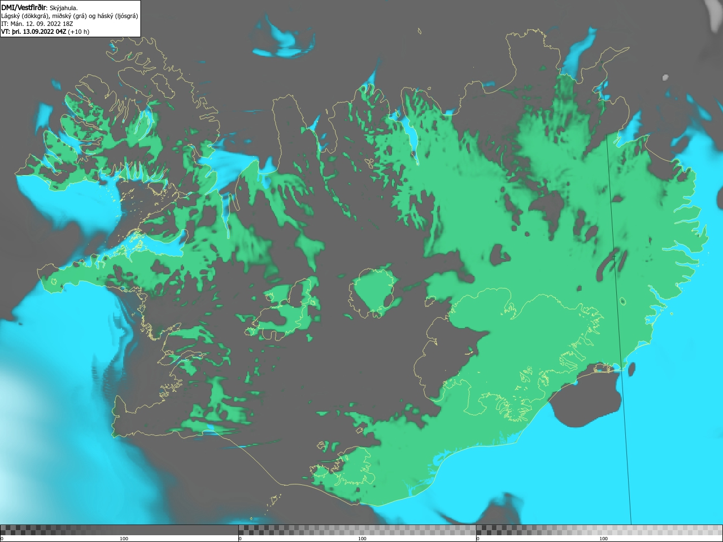
Task: Click the medium grey mid-cloud scale bar
Action: pyautogui.click(x=357, y=530)
